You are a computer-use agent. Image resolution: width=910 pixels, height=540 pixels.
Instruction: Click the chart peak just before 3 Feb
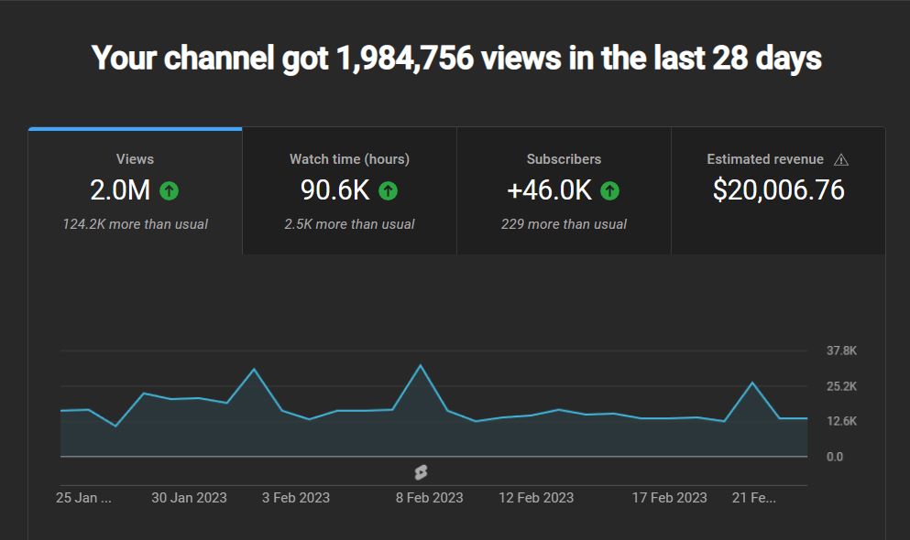[x=254, y=369]
